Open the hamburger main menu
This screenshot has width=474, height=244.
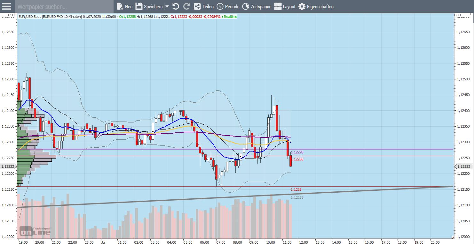tap(6, 6)
